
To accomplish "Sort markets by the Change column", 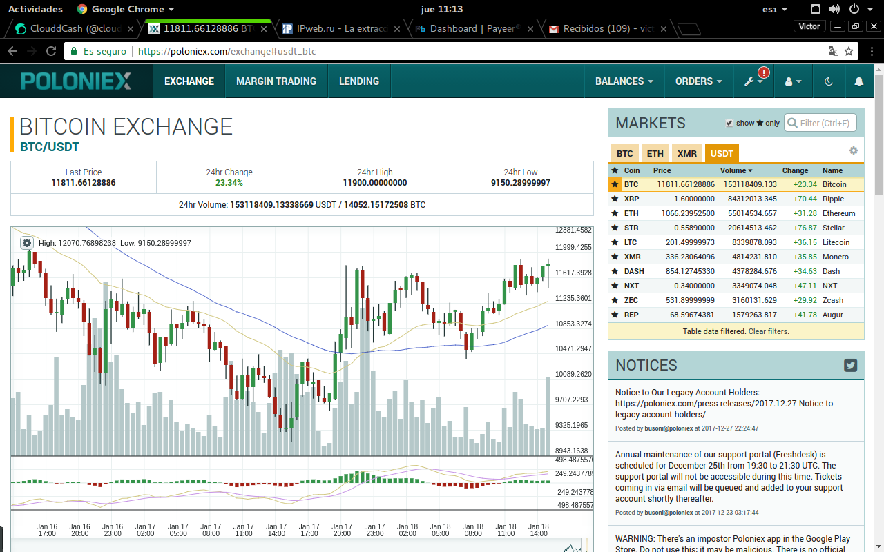I will 796,170.
